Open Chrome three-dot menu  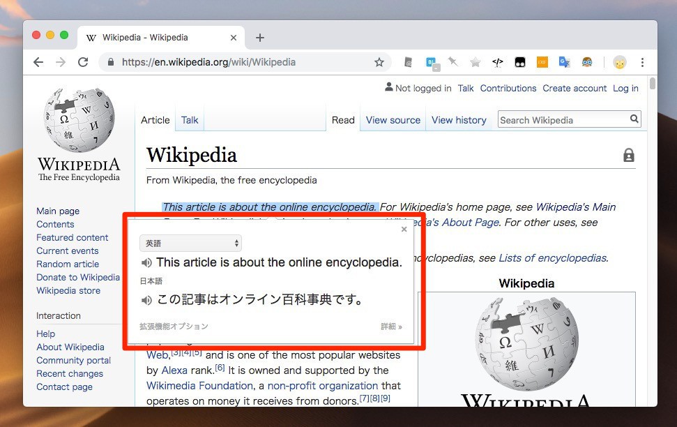coord(642,62)
